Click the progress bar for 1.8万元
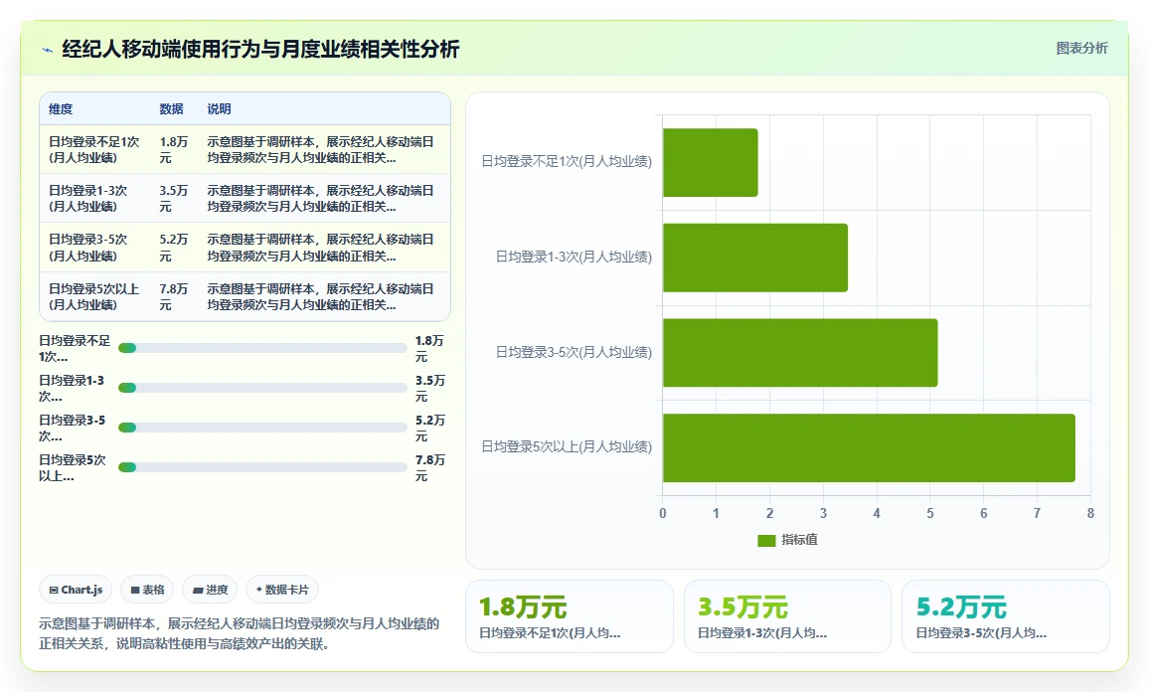The height and width of the screenshot is (692, 1149). click(262, 348)
